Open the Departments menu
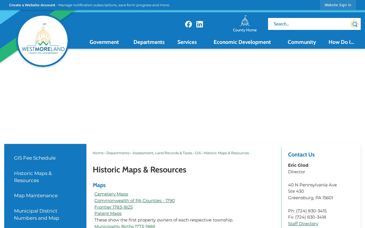 pos(149,42)
